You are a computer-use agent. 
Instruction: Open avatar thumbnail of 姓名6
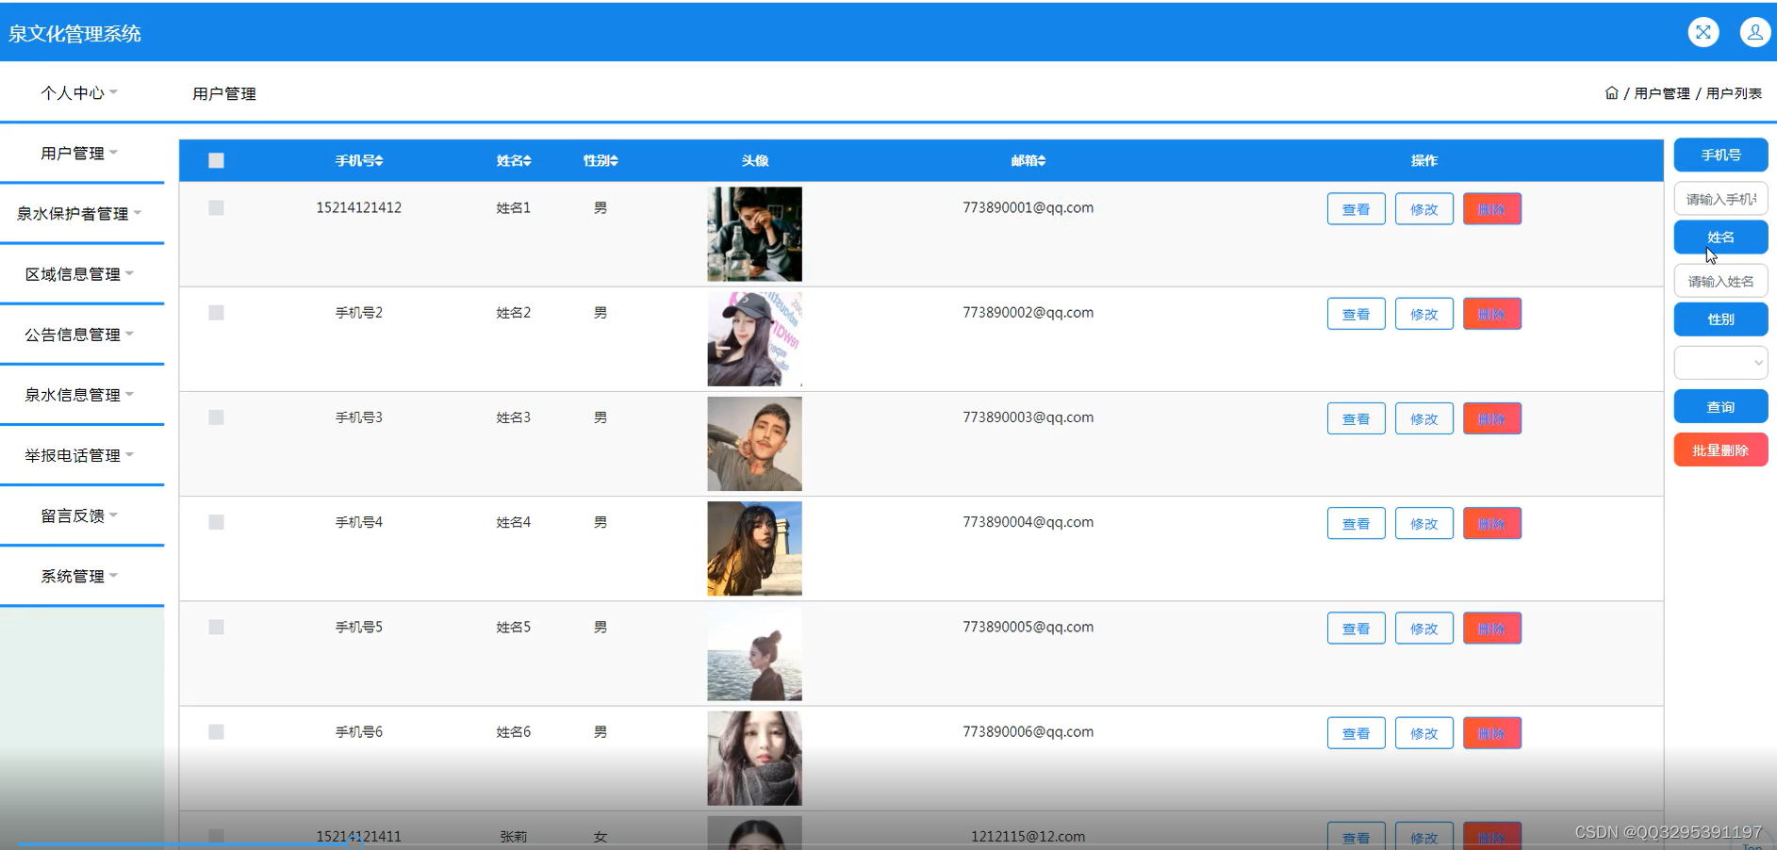[x=754, y=758]
